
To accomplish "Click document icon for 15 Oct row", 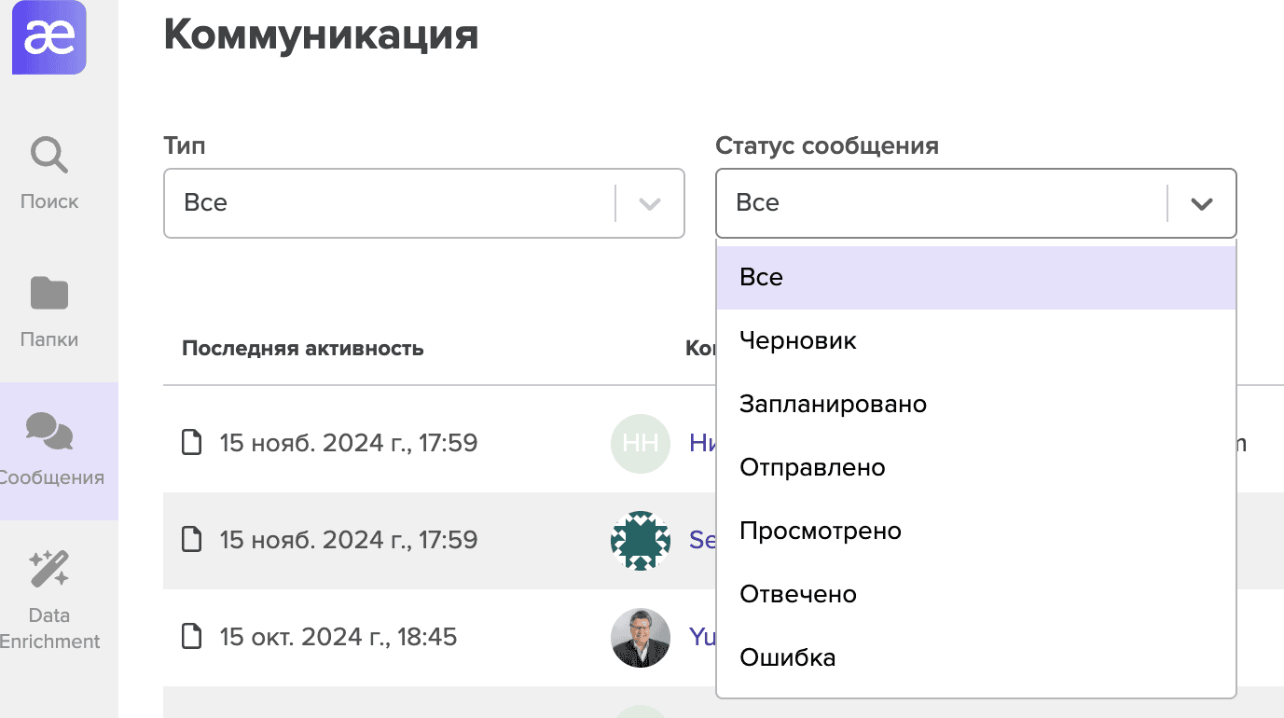I will pyautogui.click(x=191, y=637).
